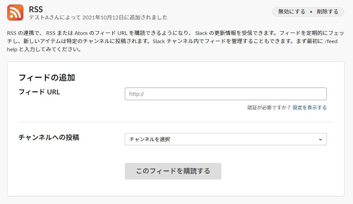Click このフィードを購読する subscribe button
The width and height of the screenshot is (353, 204).
173,171
